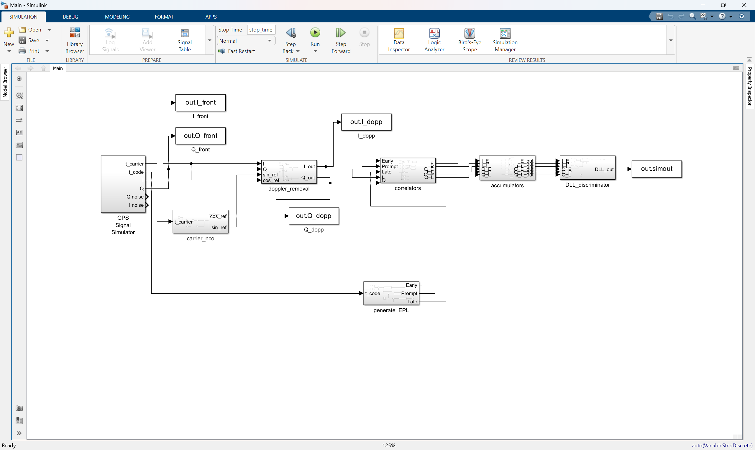
Task: Open the Library Browser
Action: [x=75, y=40]
